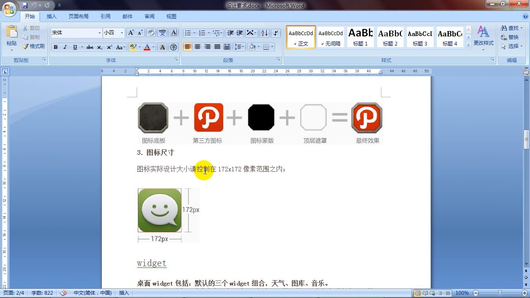Open font size dropdown 小四

click(x=122, y=33)
